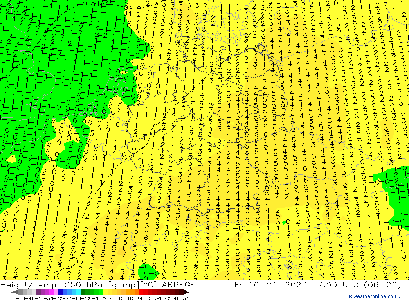Open the weatheronline.co.uk copyright link
This screenshot has width=409, height=300.
375,296
